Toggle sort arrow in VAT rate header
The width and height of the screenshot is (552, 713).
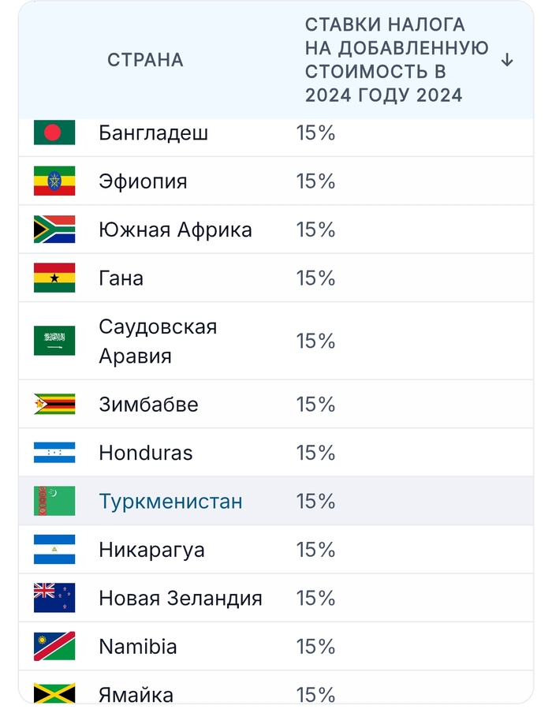point(507,60)
